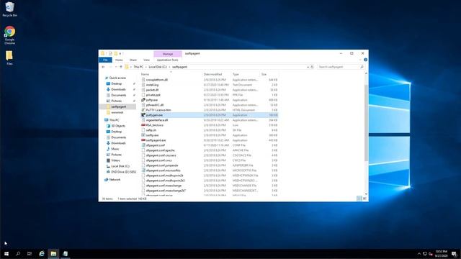The height and width of the screenshot is (259, 461).
Task: Click the search magnifier icon in Explorer
Action: (x=362, y=67)
